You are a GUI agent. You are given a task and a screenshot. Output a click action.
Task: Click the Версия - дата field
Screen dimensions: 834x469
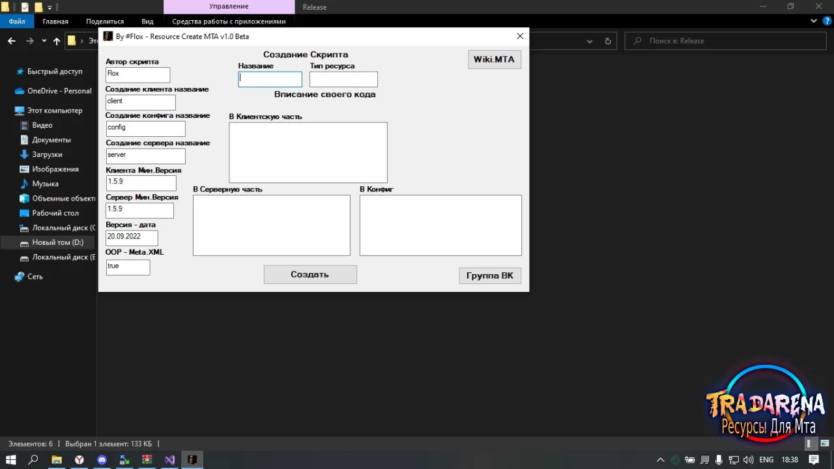point(132,238)
